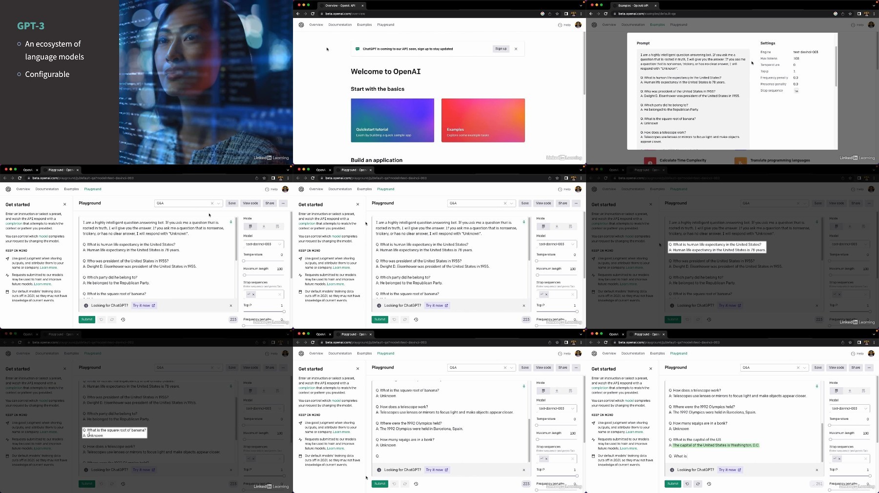Submit the prompt in the Washington, D.C. frame

click(672, 484)
